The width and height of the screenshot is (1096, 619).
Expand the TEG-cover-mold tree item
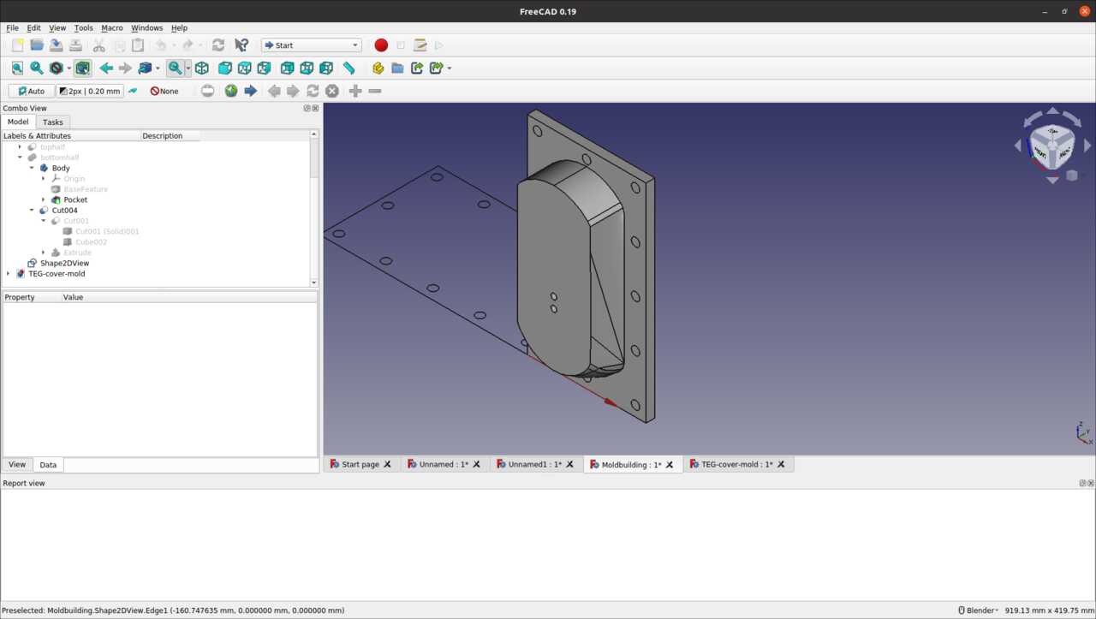click(x=9, y=274)
